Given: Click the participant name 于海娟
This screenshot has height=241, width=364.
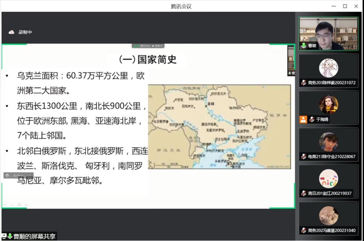Looking at the screenshot, I should [322, 119].
